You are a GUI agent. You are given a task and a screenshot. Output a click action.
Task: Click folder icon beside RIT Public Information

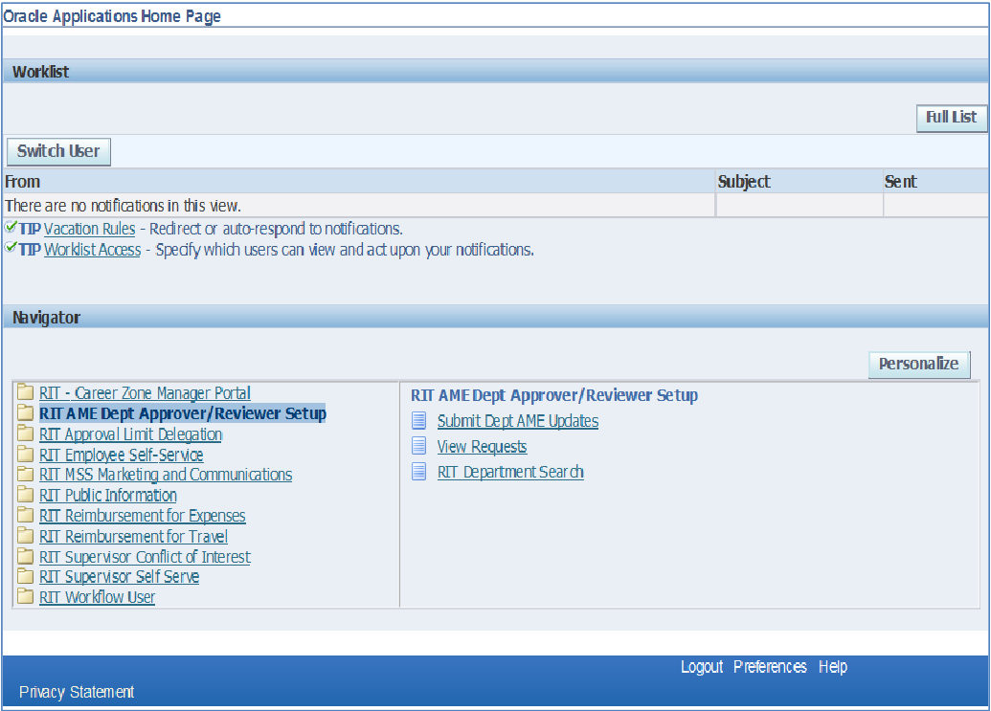click(25, 496)
